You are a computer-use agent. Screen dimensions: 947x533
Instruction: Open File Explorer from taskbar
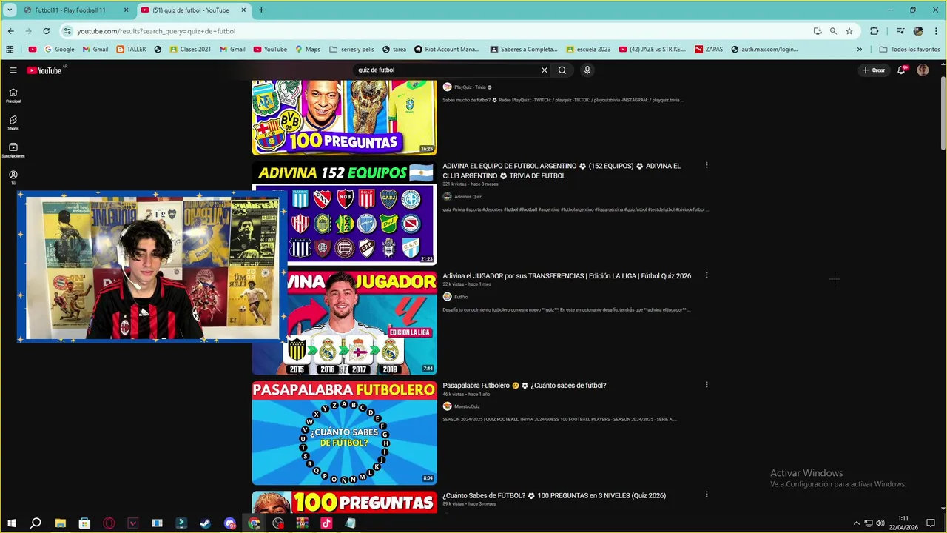(61, 523)
